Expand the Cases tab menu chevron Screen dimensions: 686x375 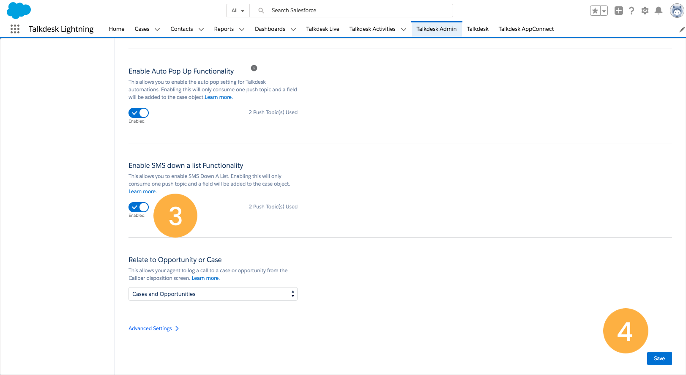[157, 29]
